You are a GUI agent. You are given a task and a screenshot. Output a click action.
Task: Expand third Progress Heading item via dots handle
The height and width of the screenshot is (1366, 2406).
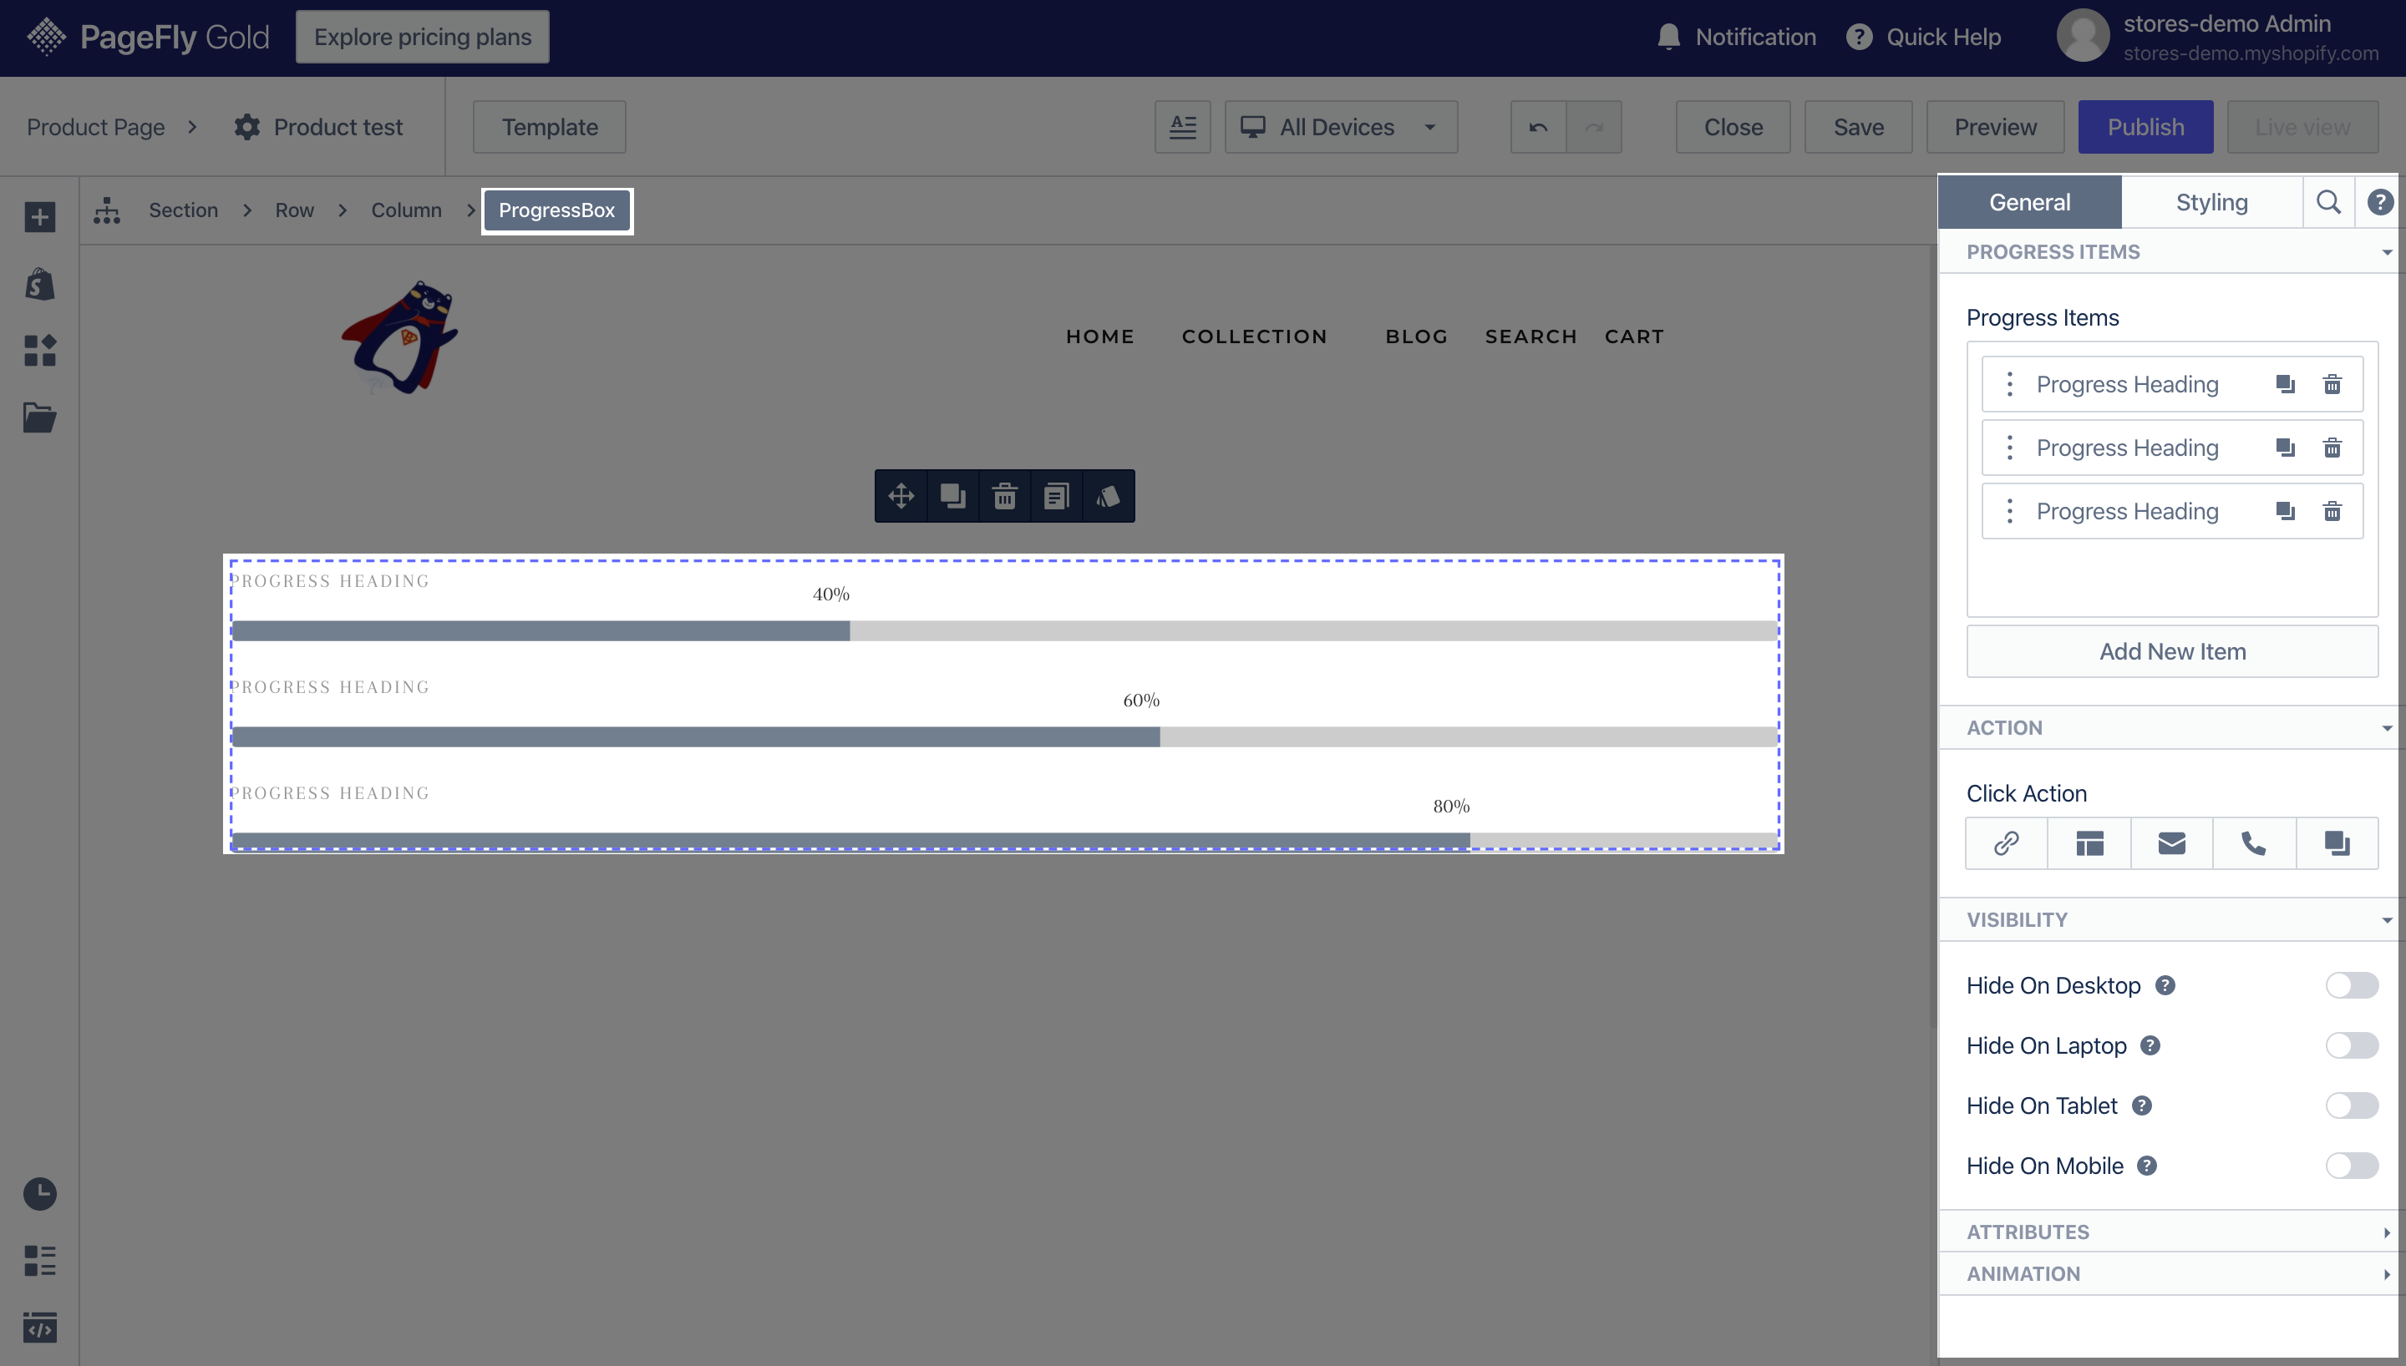tap(2009, 511)
